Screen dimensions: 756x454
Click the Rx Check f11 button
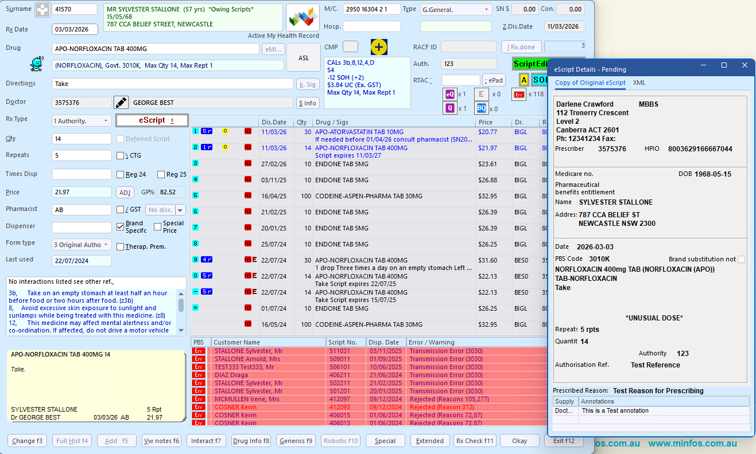474,441
